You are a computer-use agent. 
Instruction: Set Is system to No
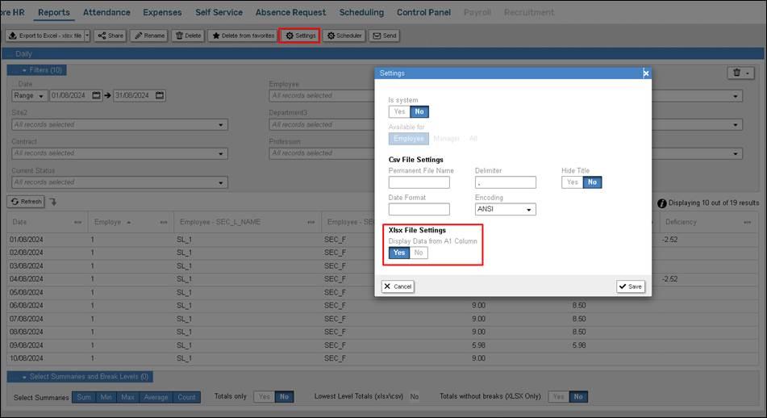point(419,111)
